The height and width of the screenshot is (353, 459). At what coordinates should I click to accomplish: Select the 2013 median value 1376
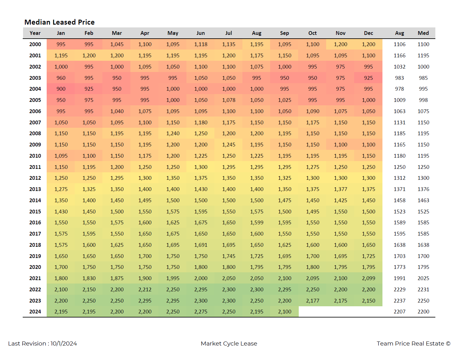point(423,189)
